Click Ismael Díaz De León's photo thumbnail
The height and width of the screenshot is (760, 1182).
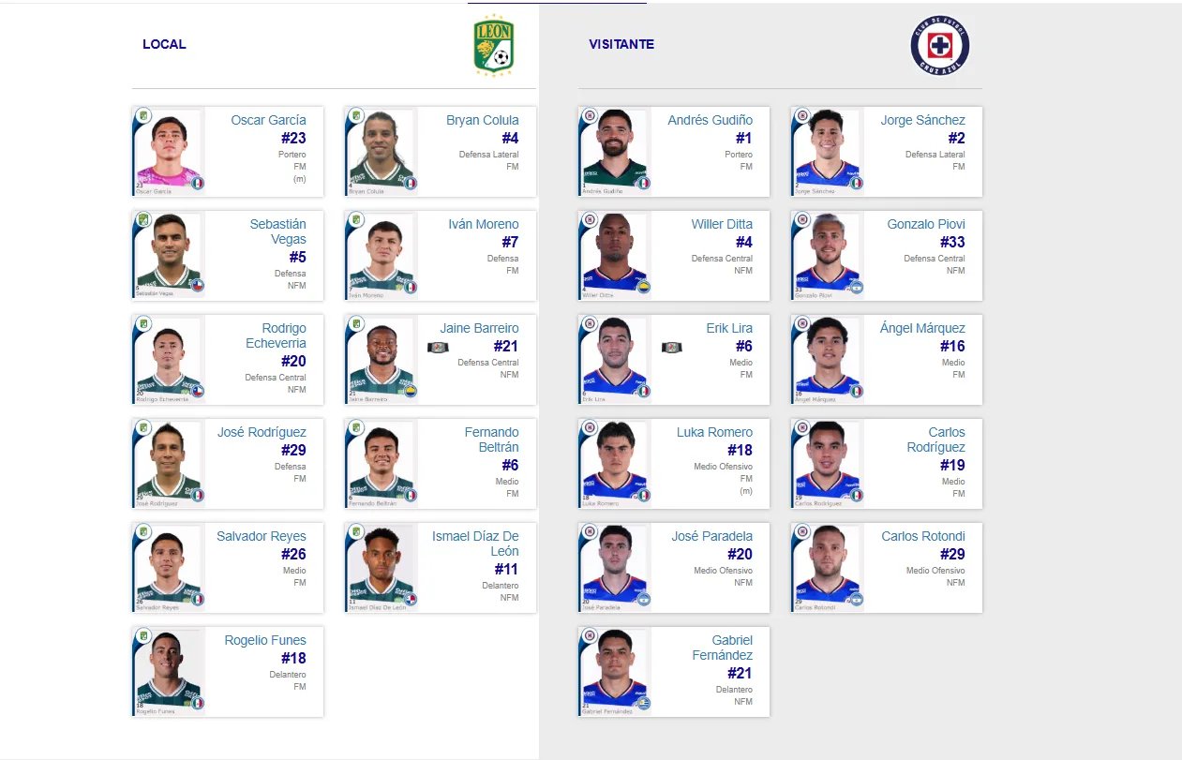[381, 567]
